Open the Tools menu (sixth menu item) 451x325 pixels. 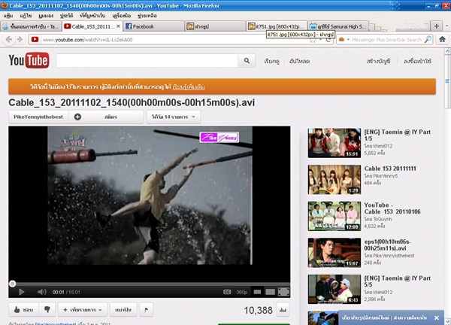[122, 16]
